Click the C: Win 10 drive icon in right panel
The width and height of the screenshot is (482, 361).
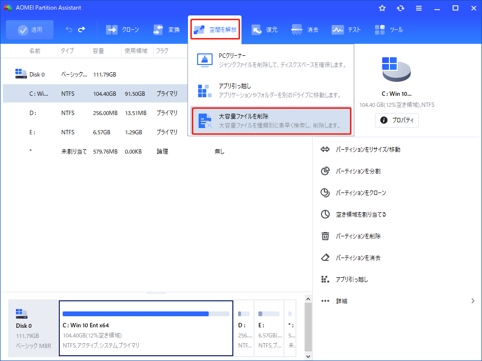pos(396,69)
